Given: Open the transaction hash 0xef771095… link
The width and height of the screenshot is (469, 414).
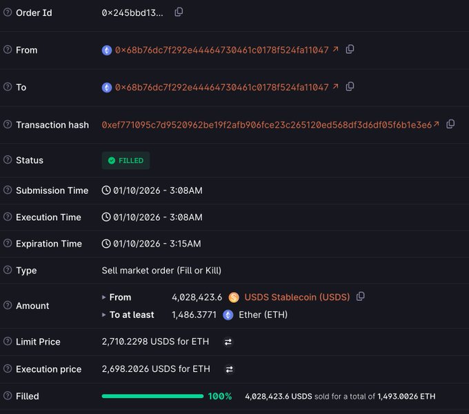Looking at the screenshot, I should [x=266, y=125].
